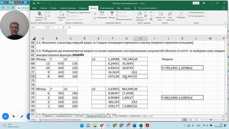229x129 pixels.
Task: Select column H header
Action: pyautogui.click(x=140, y=38)
